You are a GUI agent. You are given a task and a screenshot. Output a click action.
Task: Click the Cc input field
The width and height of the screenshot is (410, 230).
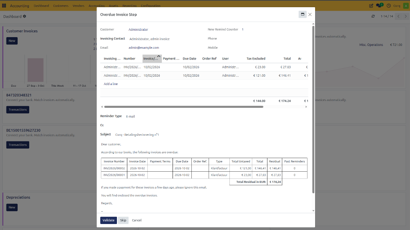point(206,125)
